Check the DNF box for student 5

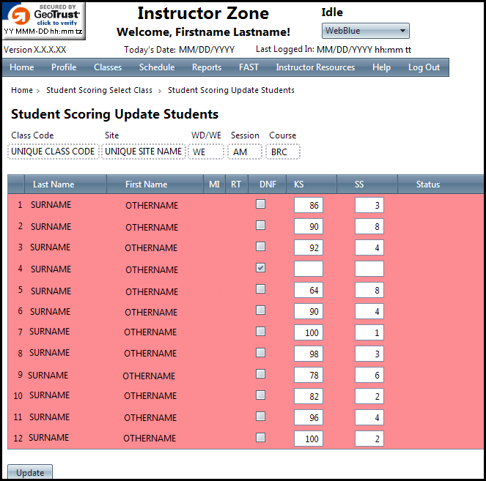tap(260, 288)
